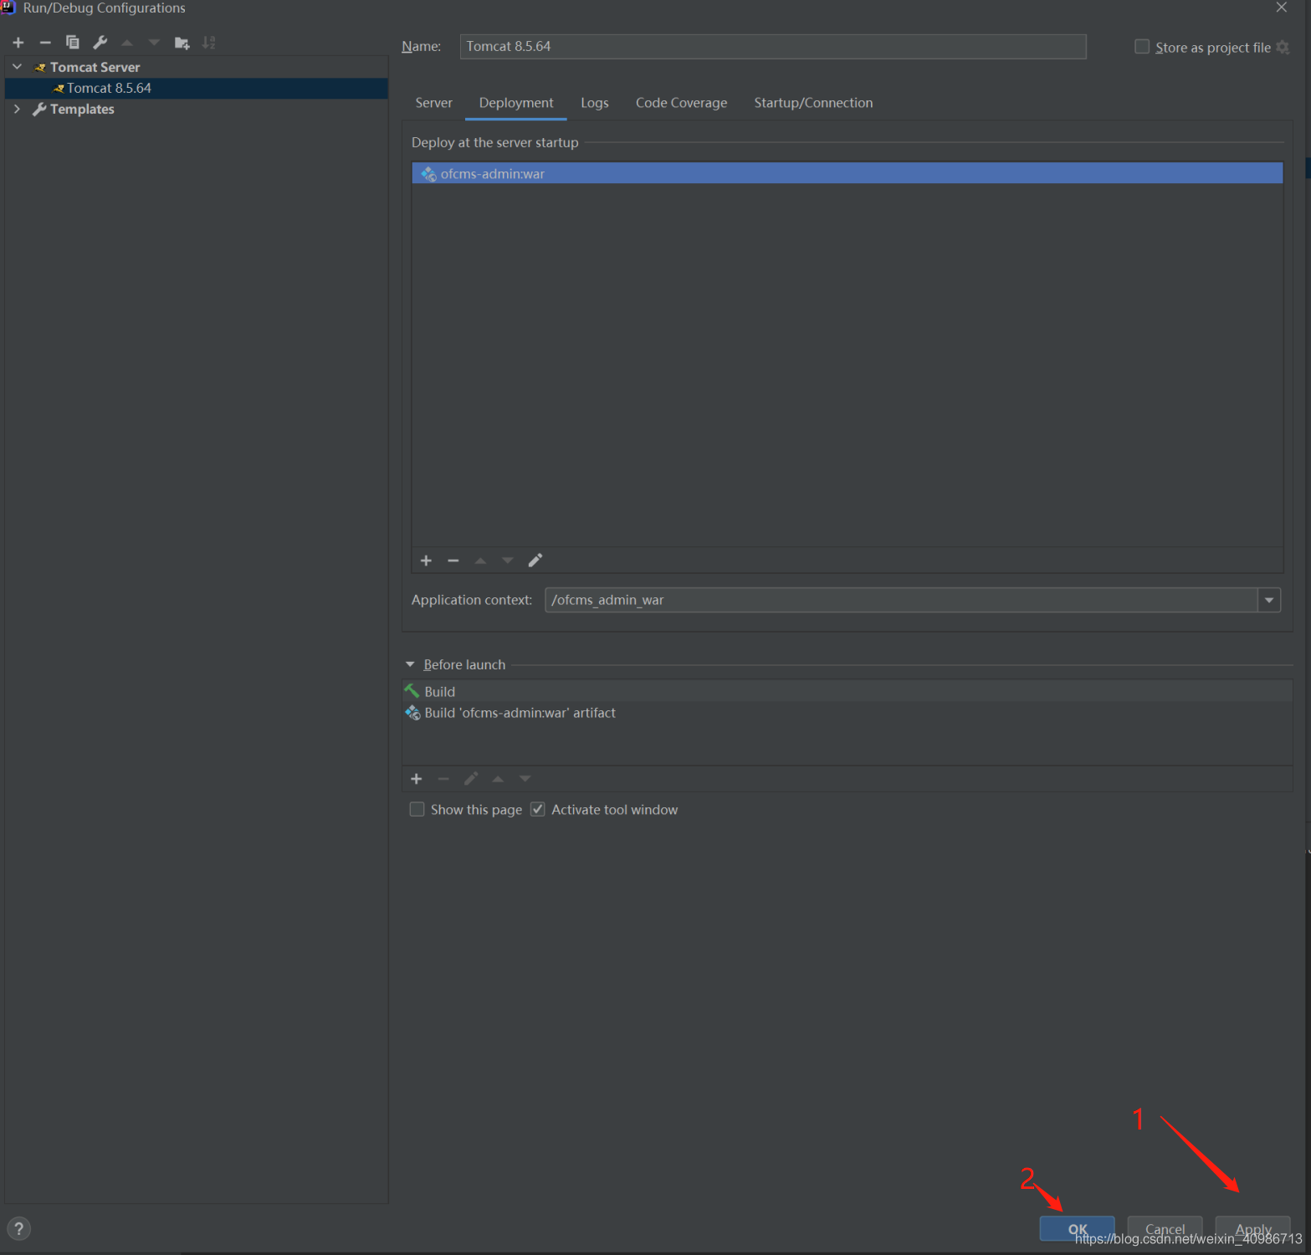Toggle the Show this page checkbox

pos(417,809)
